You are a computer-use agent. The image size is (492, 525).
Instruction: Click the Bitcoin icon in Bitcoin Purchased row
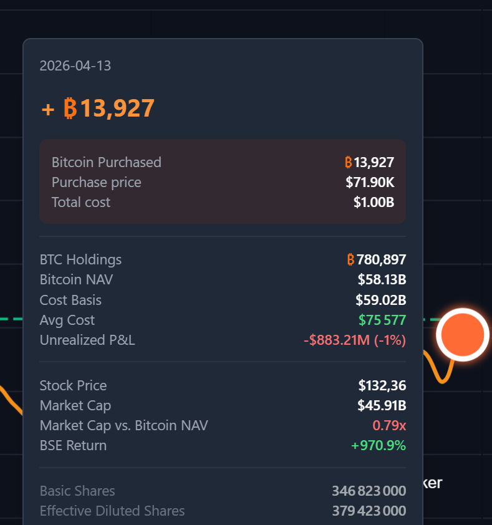349,163
